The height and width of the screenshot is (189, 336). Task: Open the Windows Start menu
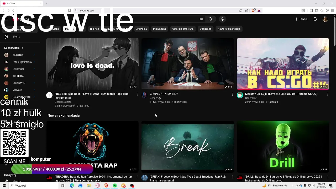click(4, 186)
